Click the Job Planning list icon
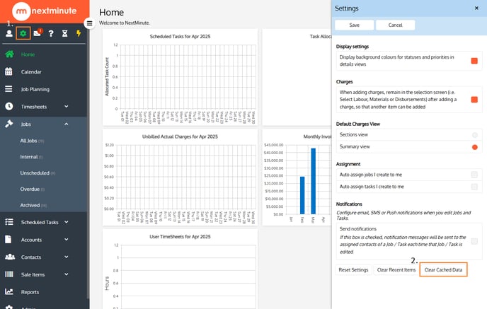 click(8, 89)
